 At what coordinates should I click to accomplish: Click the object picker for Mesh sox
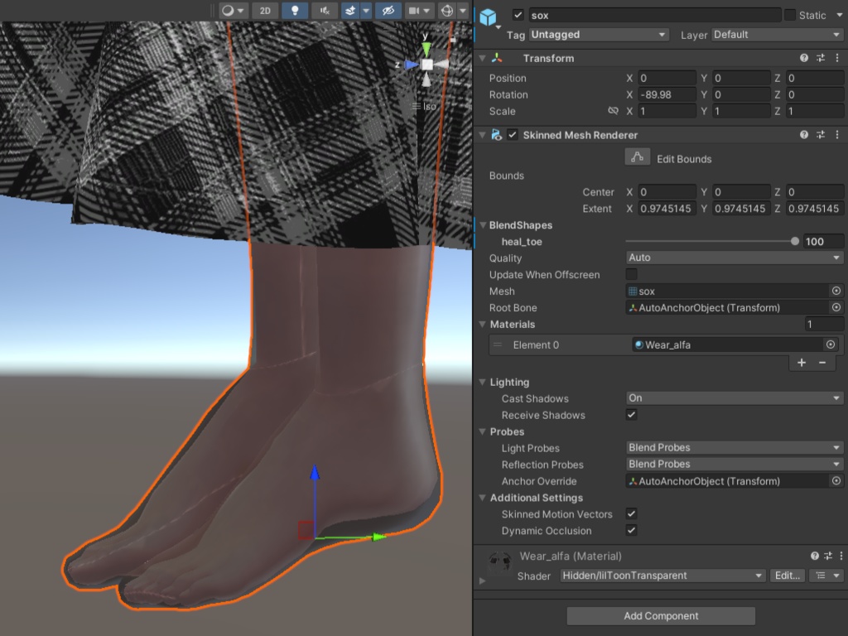[x=836, y=291]
